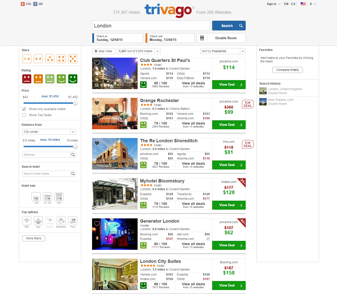Click the Search hotel name field

pyautogui.click(x=46, y=174)
